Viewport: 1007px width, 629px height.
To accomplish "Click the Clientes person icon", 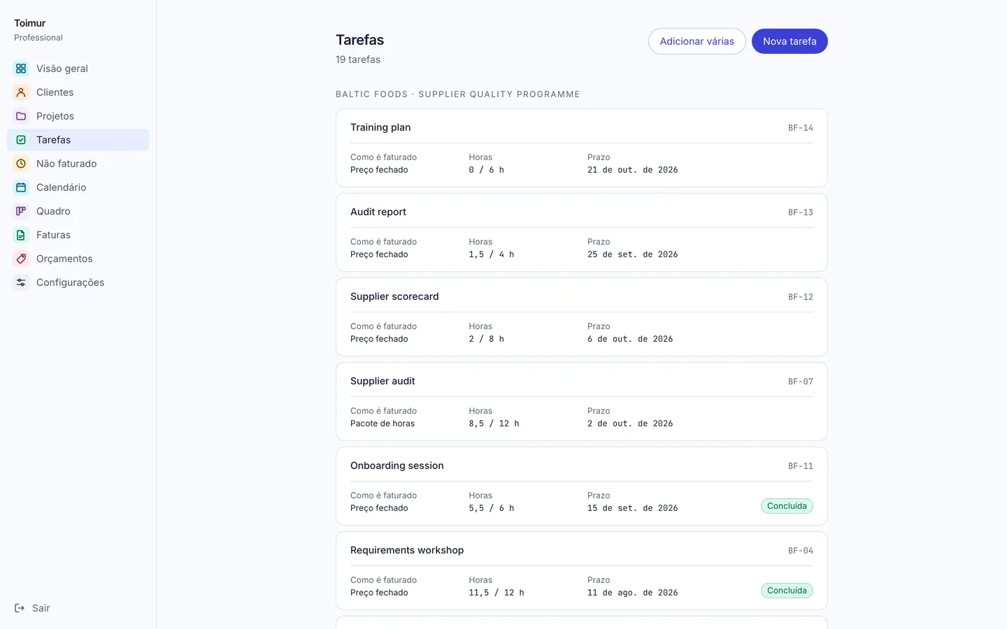I will [21, 92].
